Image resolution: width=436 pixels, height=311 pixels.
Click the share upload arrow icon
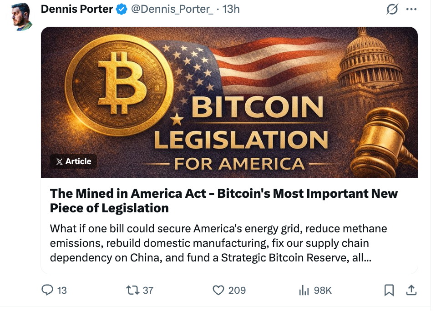click(x=411, y=290)
